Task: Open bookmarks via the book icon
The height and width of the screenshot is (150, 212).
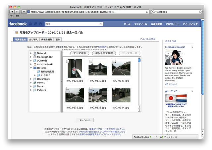Action: (x=12, y=16)
